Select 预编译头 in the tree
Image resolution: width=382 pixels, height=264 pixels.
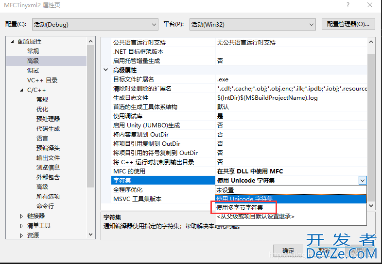click(48, 148)
